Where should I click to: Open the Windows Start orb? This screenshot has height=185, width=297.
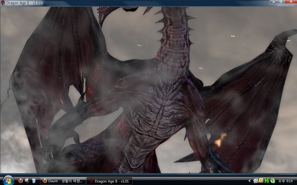click(8, 180)
